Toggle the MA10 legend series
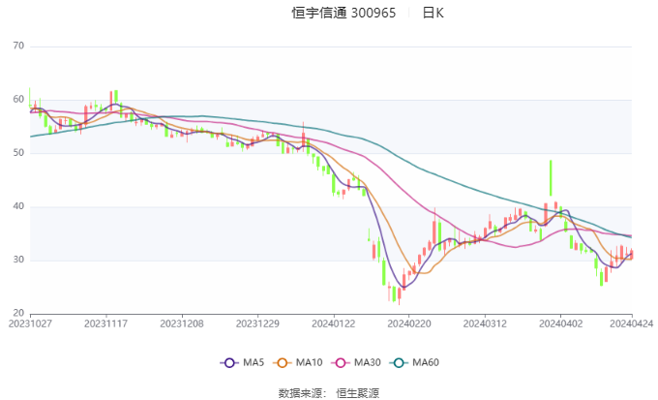Image resolution: width=658 pixels, height=400 pixels. click(x=297, y=362)
